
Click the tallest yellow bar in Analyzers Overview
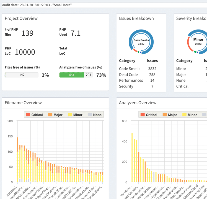click(132, 157)
